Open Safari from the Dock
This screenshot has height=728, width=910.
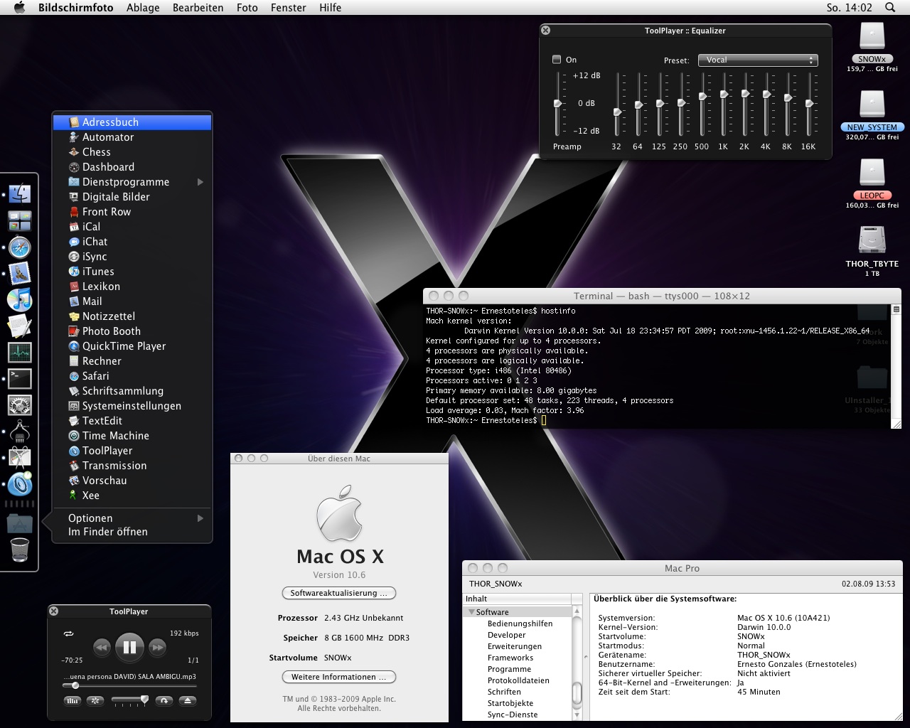19,247
